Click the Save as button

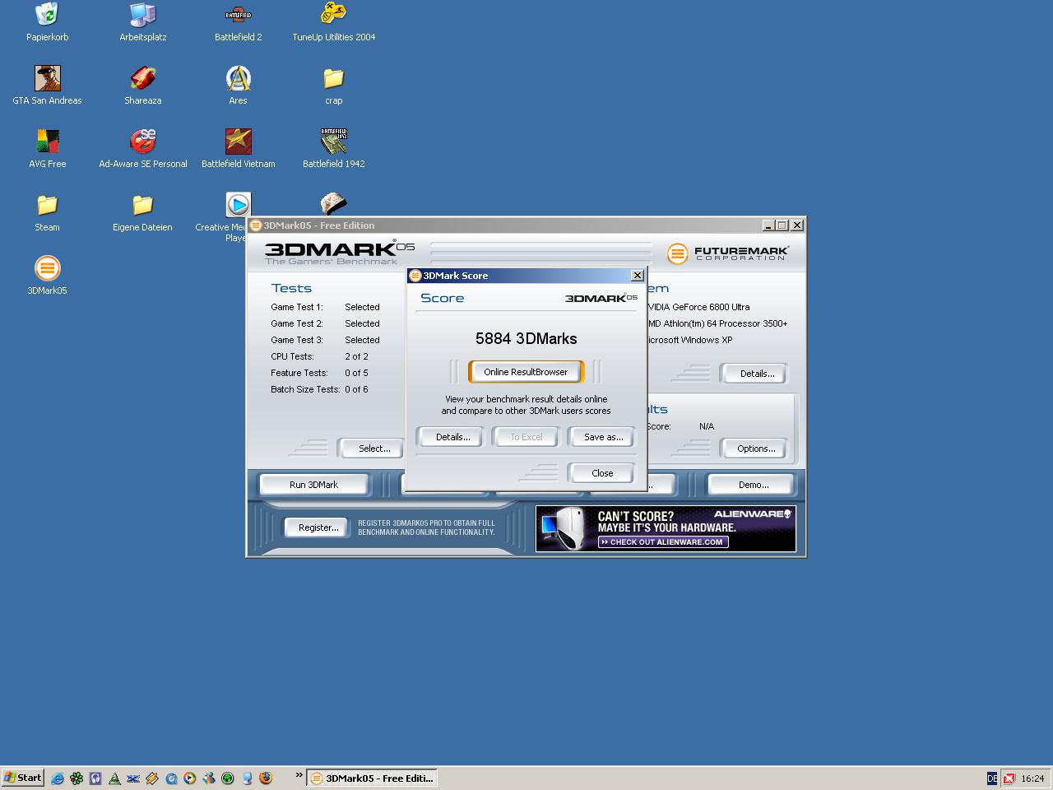pyautogui.click(x=603, y=437)
